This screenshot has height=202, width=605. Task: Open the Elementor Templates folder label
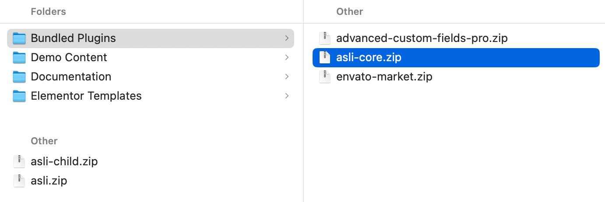[x=86, y=96]
